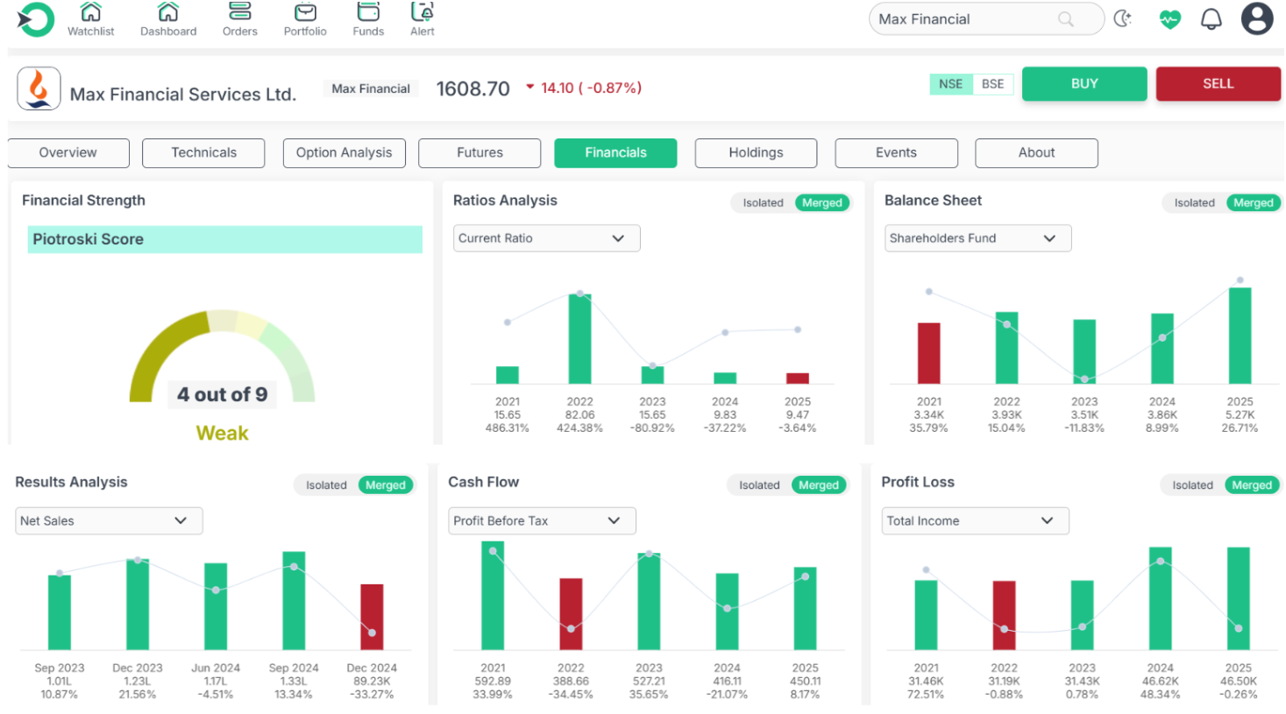Switch Balance Sheet to Isolated view
This screenshot has width=1286, height=714.
[x=1194, y=203]
